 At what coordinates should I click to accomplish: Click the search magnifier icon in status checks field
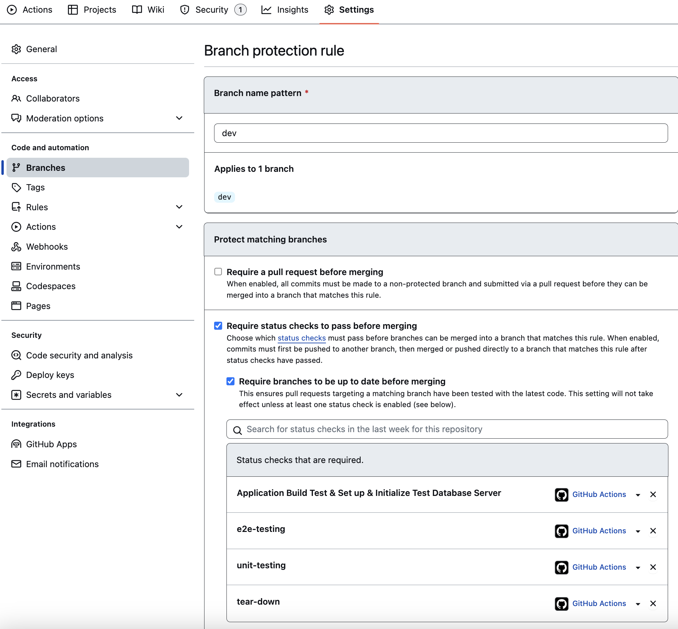(x=237, y=430)
